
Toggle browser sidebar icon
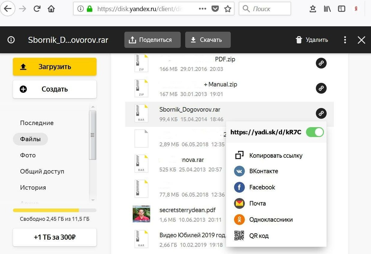pos(341,9)
